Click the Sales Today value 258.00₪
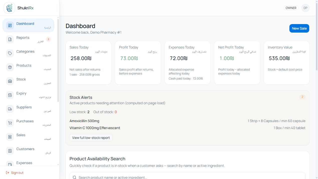The height and width of the screenshot is (179, 318). [x=81, y=58]
